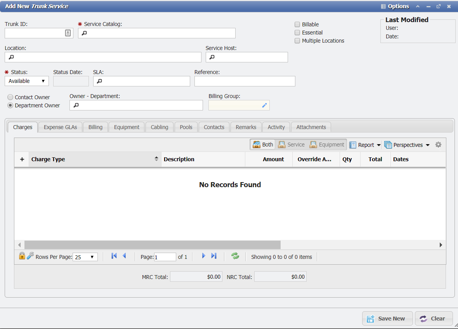Click the padlock icon in grid footer
458x329 pixels.
22,256
